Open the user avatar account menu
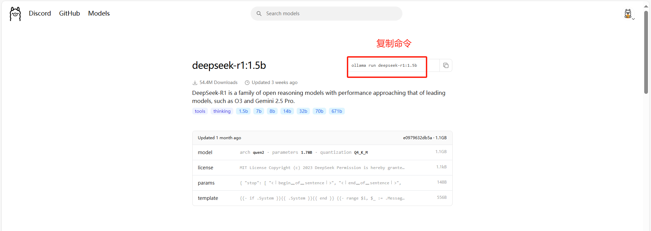Viewport: 651px width, 231px height. pos(629,14)
